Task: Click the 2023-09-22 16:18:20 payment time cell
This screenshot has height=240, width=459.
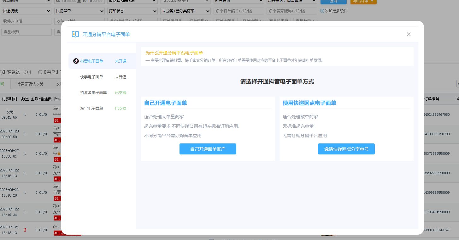Action: (9, 193)
